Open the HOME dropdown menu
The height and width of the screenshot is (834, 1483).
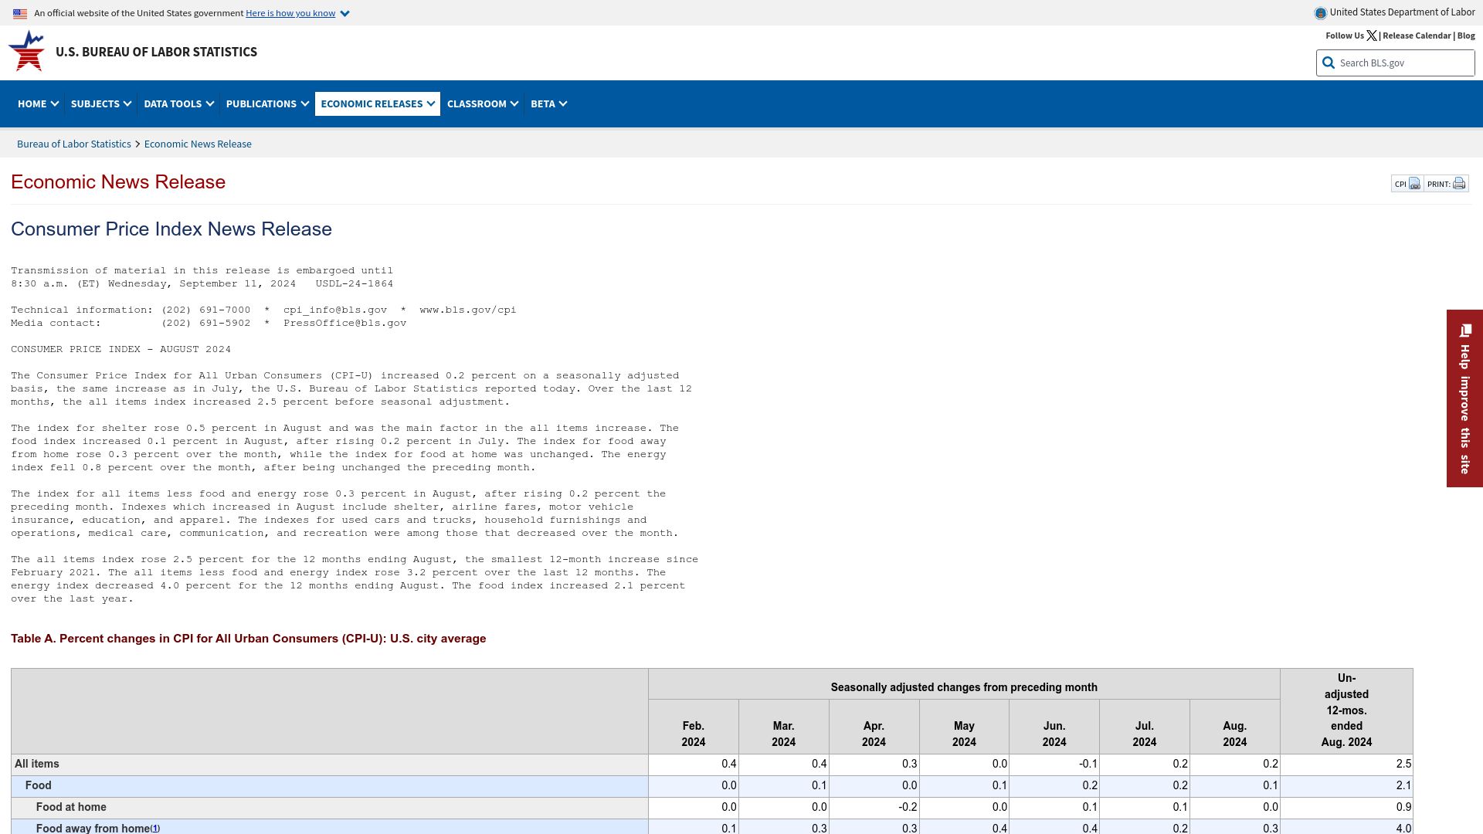[38, 103]
